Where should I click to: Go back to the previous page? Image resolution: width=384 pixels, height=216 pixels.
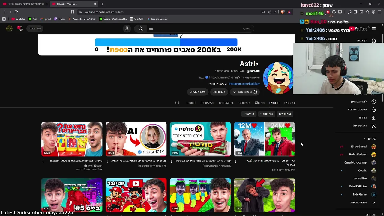point(4,12)
